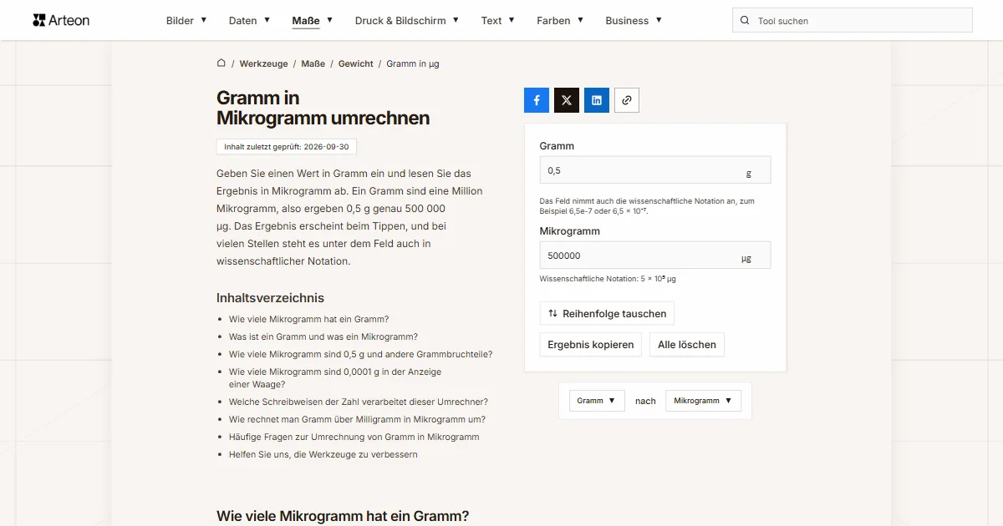
Task: Open the home breadcrumb icon
Action: click(221, 63)
